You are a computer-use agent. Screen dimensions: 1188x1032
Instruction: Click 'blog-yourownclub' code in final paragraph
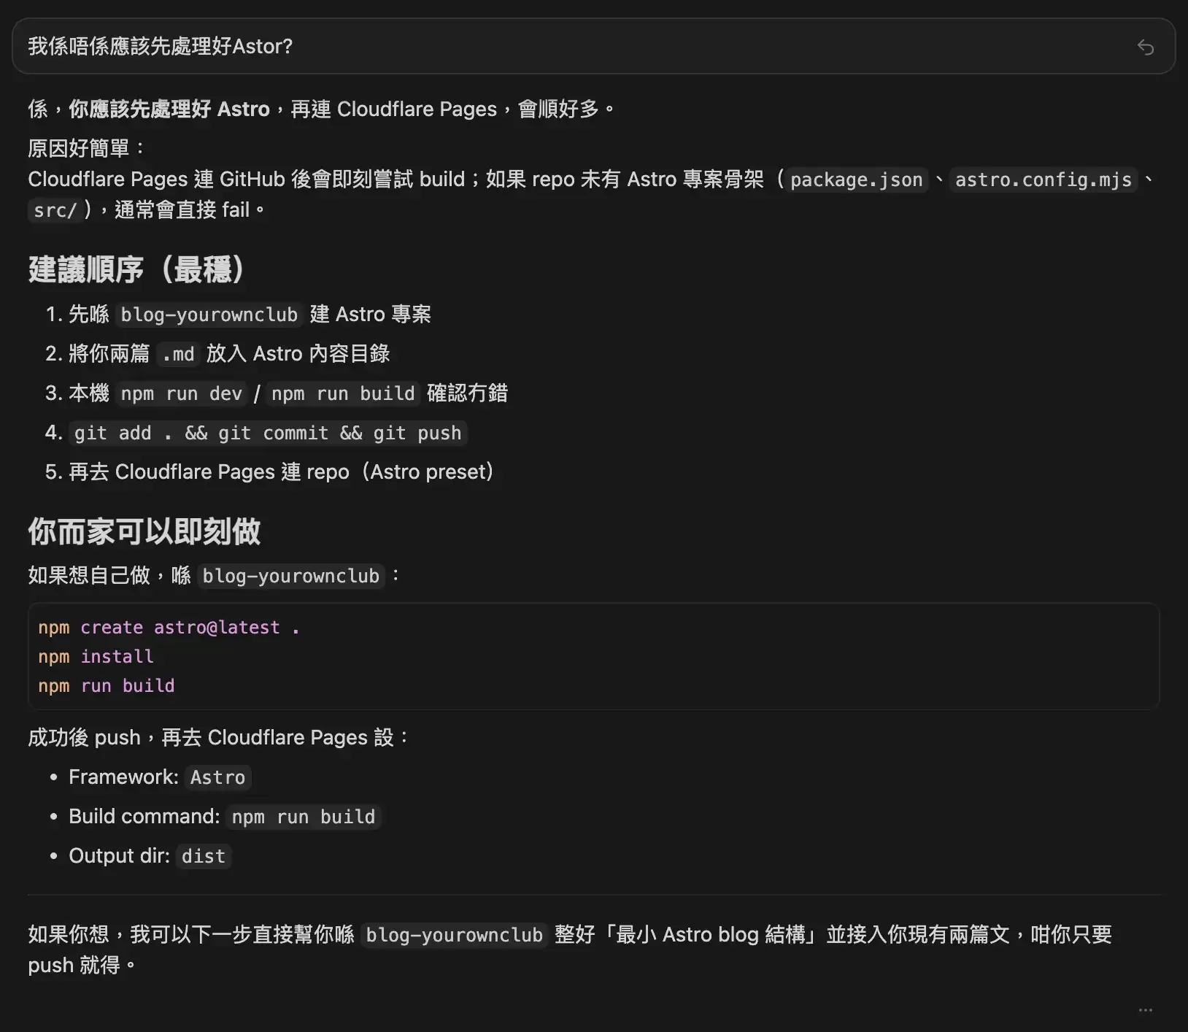coord(455,935)
